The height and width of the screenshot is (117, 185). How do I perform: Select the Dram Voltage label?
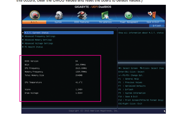coord(31,93)
